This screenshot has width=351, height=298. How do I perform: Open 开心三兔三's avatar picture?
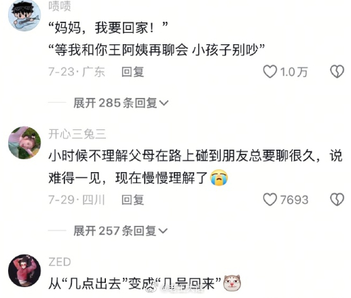pyautogui.click(x=24, y=143)
